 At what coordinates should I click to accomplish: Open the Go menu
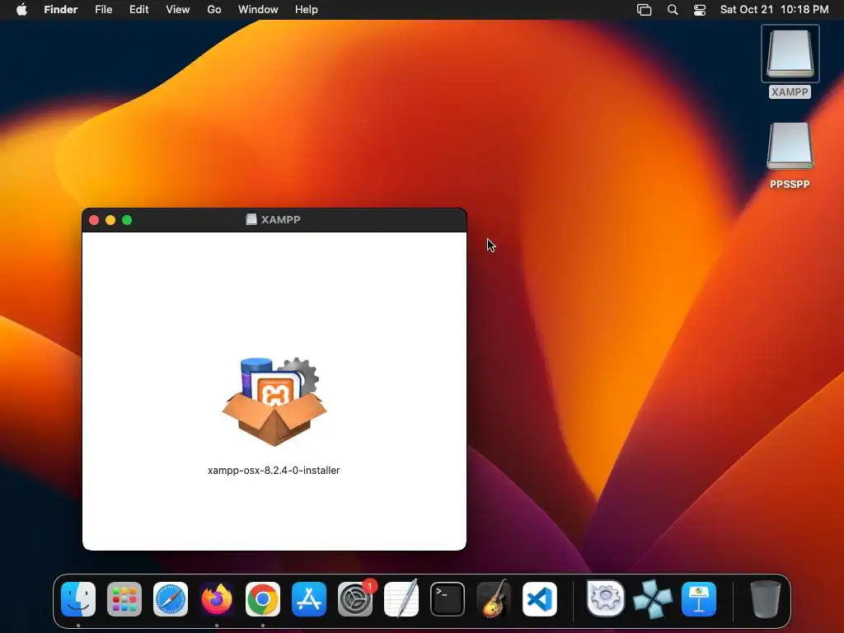(214, 10)
